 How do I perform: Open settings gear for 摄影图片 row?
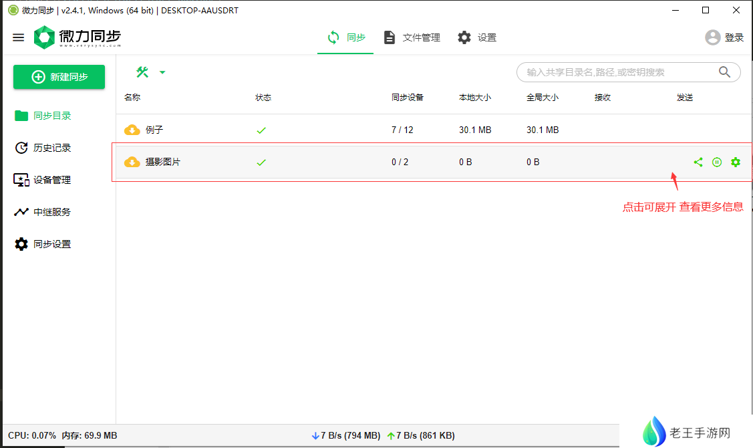pyautogui.click(x=736, y=162)
